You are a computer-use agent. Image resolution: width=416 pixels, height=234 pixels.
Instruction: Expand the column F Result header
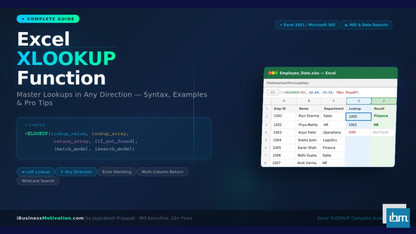point(384,101)
